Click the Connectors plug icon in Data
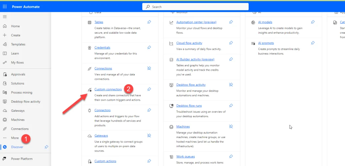Viewport: 345px width, 166px height. [90, 110]
